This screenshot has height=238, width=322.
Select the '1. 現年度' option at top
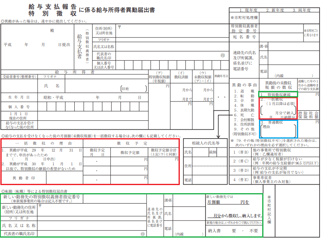tap(248, 10)
